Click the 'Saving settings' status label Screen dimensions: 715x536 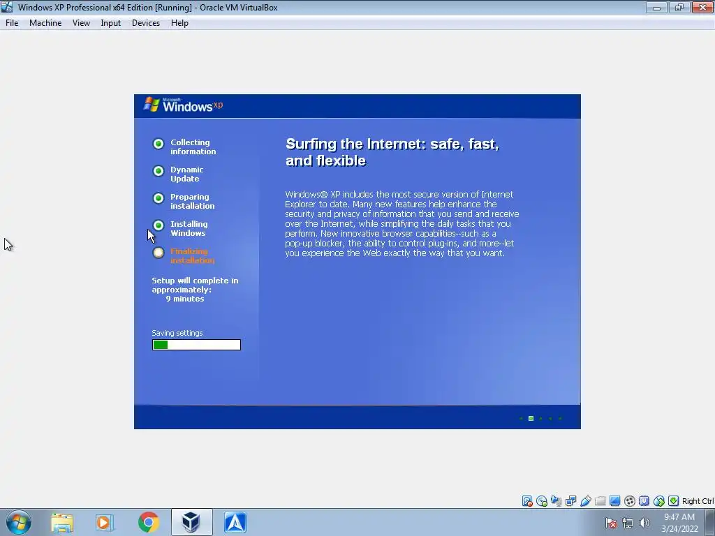click(177, 333)
